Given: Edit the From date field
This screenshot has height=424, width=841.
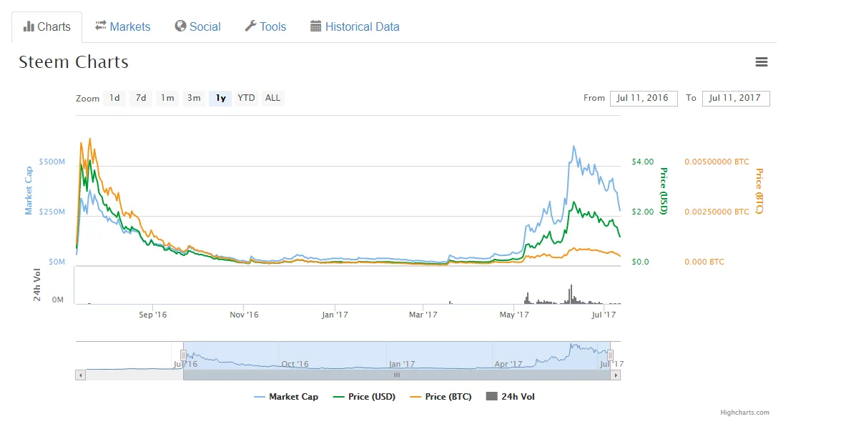Looking at the screenshot, I should pyautogui.click(x=644, y=98).
